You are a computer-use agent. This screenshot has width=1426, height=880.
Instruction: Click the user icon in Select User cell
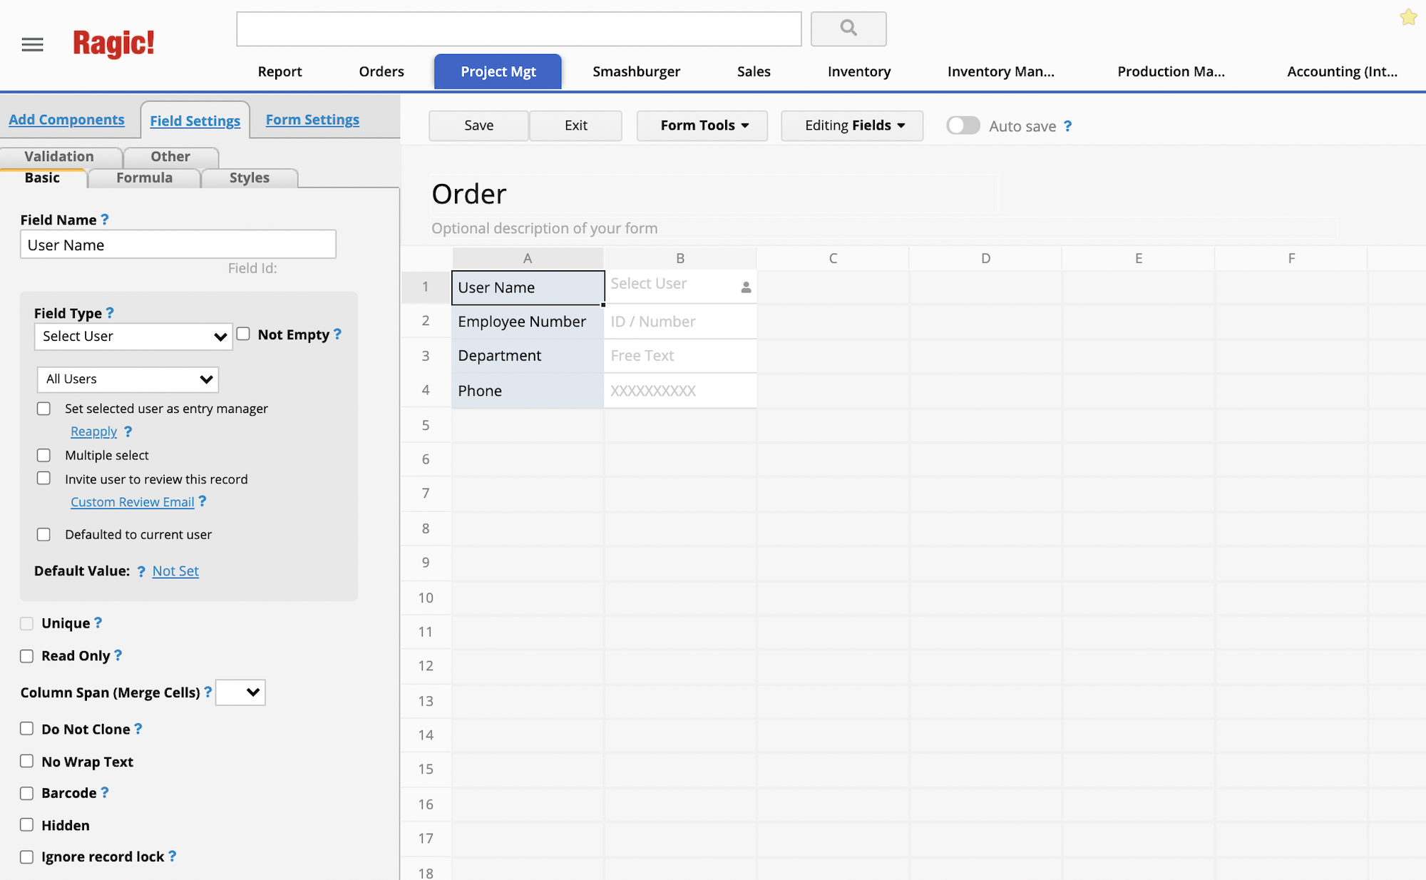click(746, 287)
